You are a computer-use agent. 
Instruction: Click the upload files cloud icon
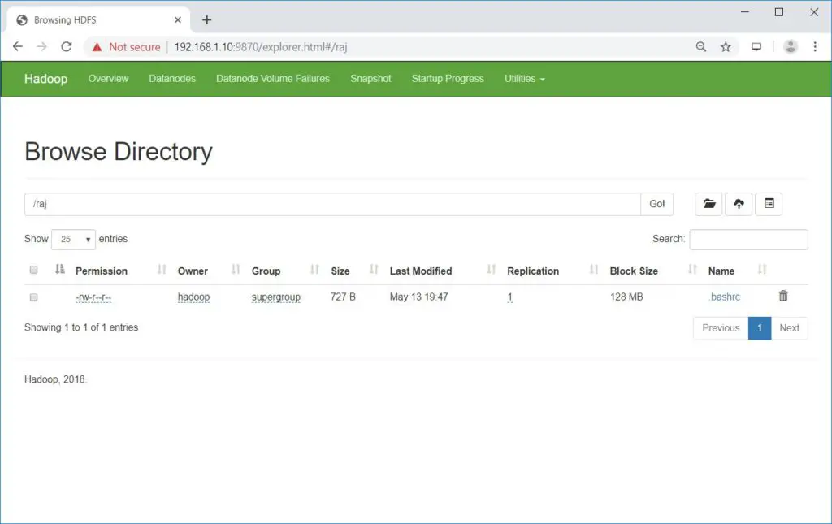click(x=739, y=204)
